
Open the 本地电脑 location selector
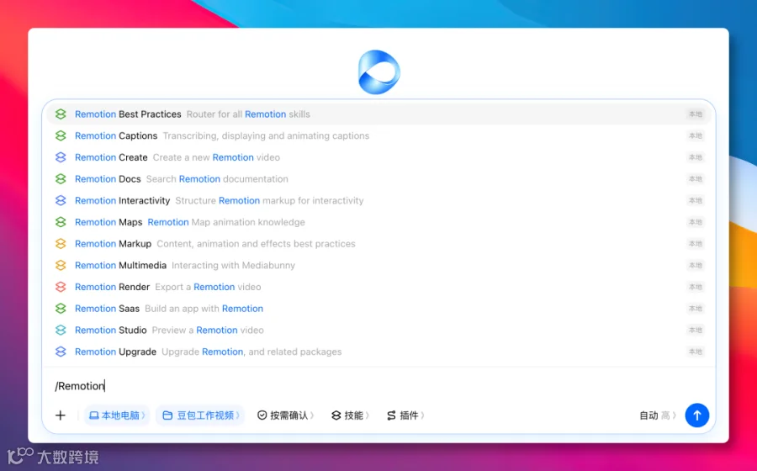[117, 415]
